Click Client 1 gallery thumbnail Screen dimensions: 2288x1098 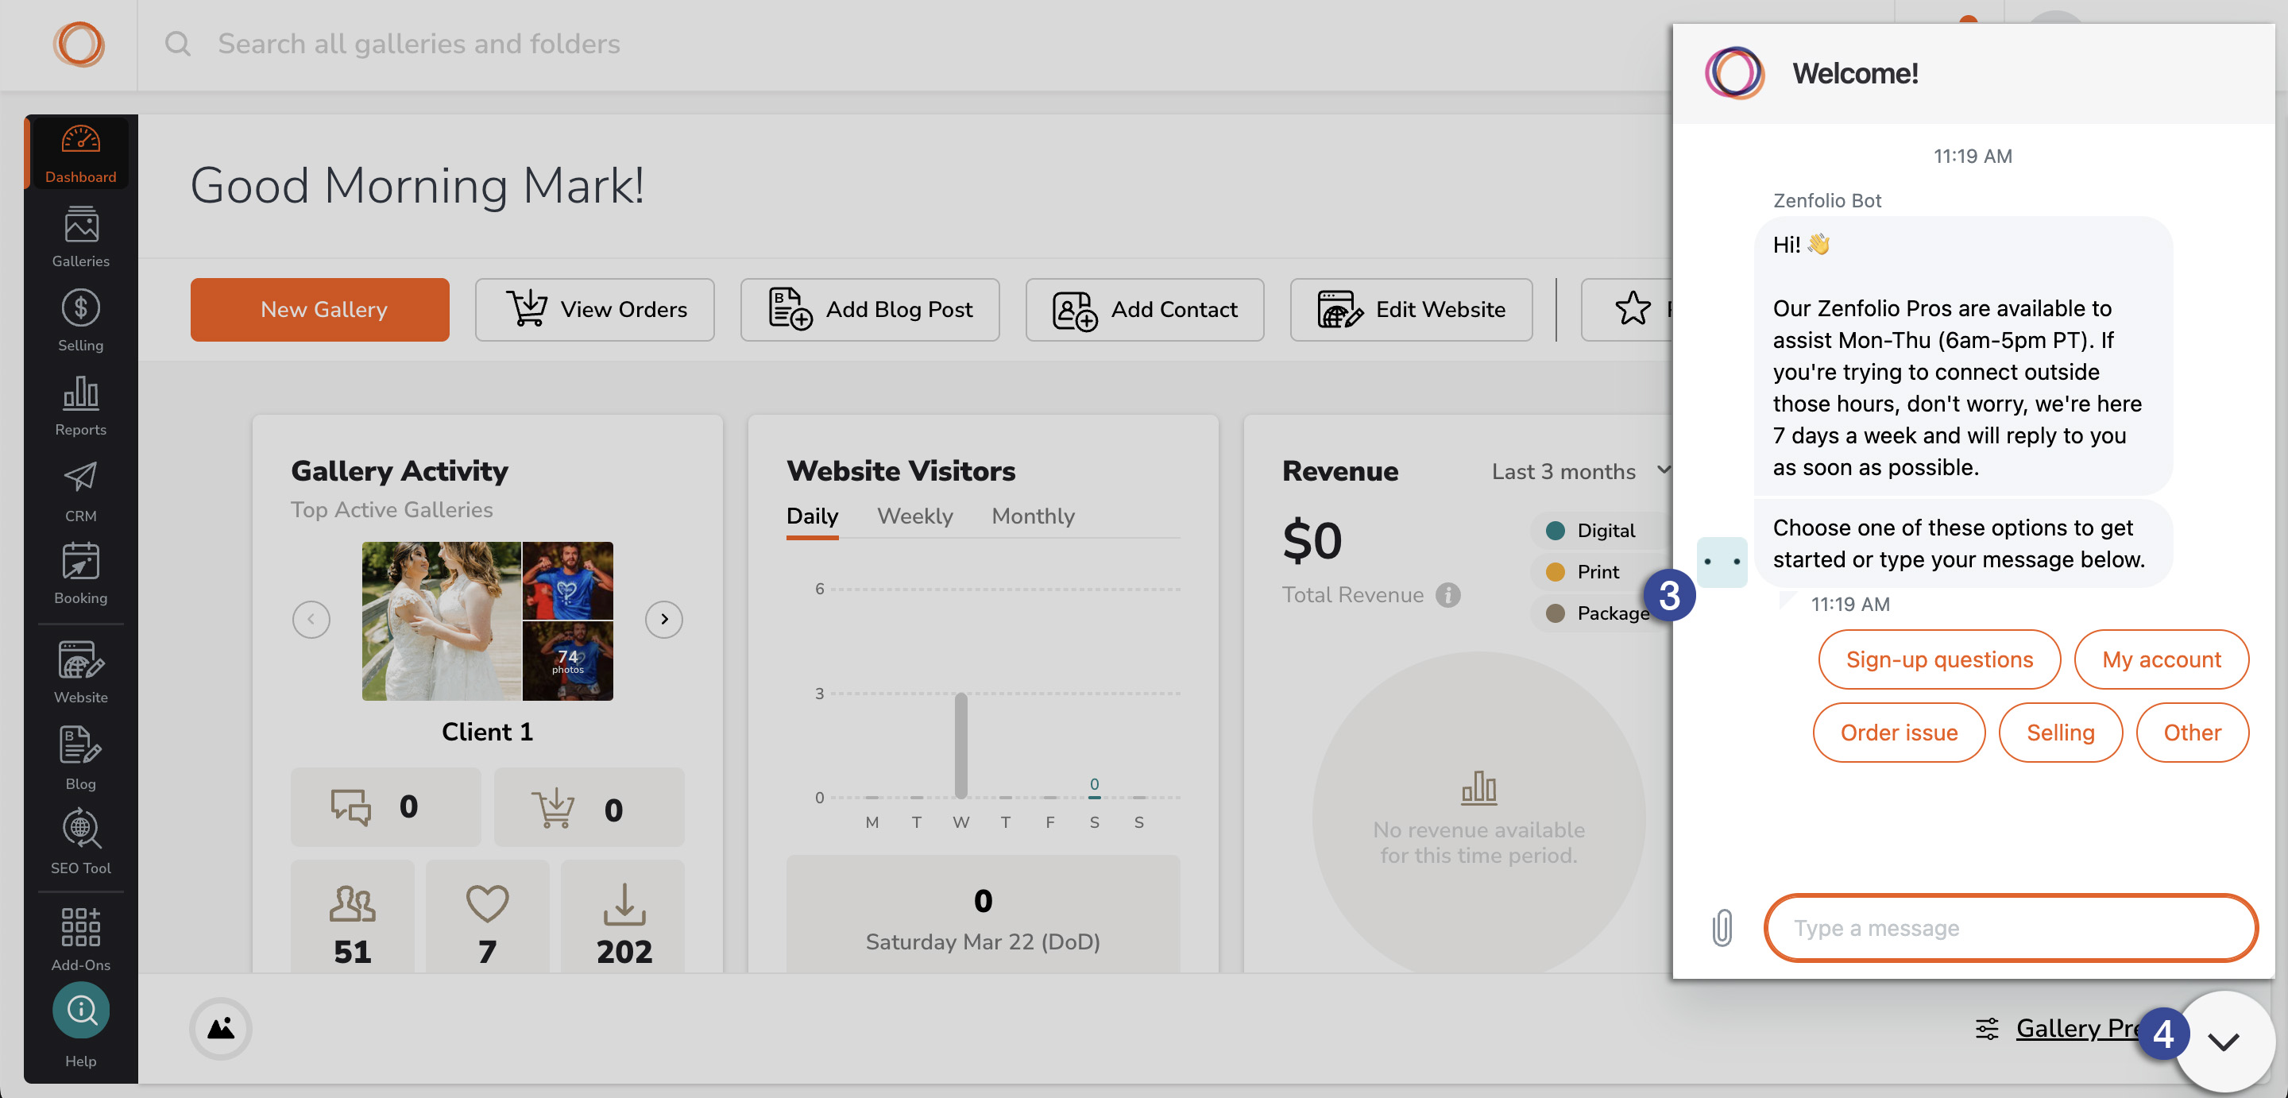486,619
